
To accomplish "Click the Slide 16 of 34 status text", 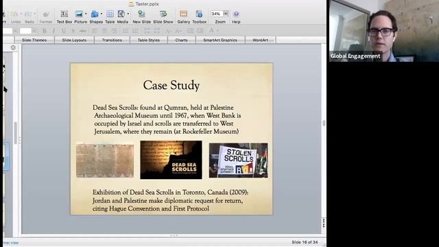I will point(305,242).
